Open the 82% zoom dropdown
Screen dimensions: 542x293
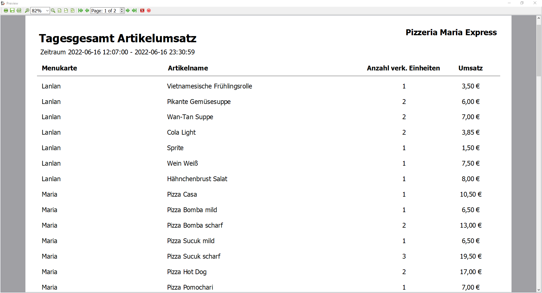(47, 11)
